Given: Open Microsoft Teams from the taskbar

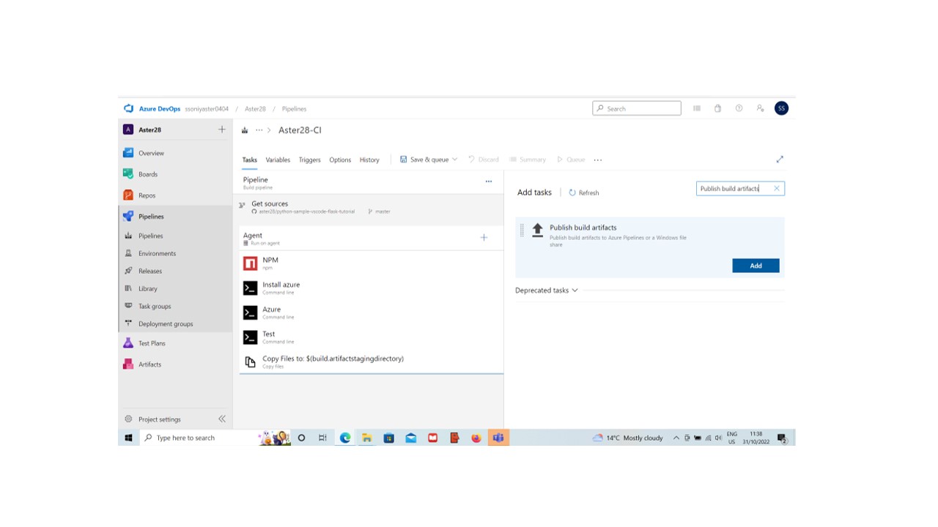Looking at the screenshot, I should (498, 438).
